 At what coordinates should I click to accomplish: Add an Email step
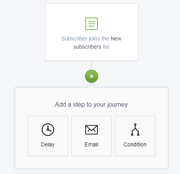[92, 136]
